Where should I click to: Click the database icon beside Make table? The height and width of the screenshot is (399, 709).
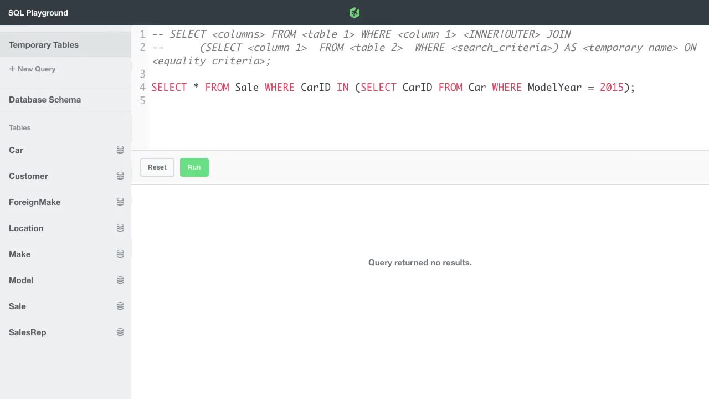pyautogui.click(x=120, y=253)
